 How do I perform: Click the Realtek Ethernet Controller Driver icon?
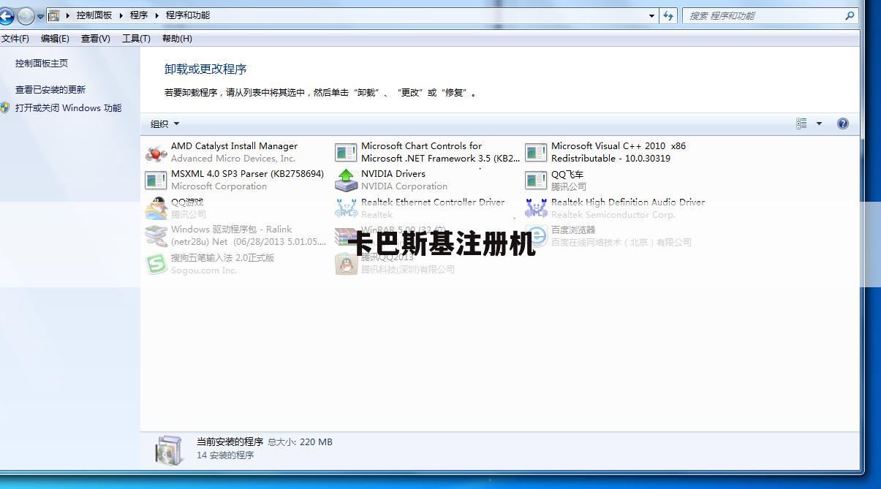(x=346, y=208)
